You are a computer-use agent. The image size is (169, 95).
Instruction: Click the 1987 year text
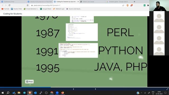tap(48, 33)
